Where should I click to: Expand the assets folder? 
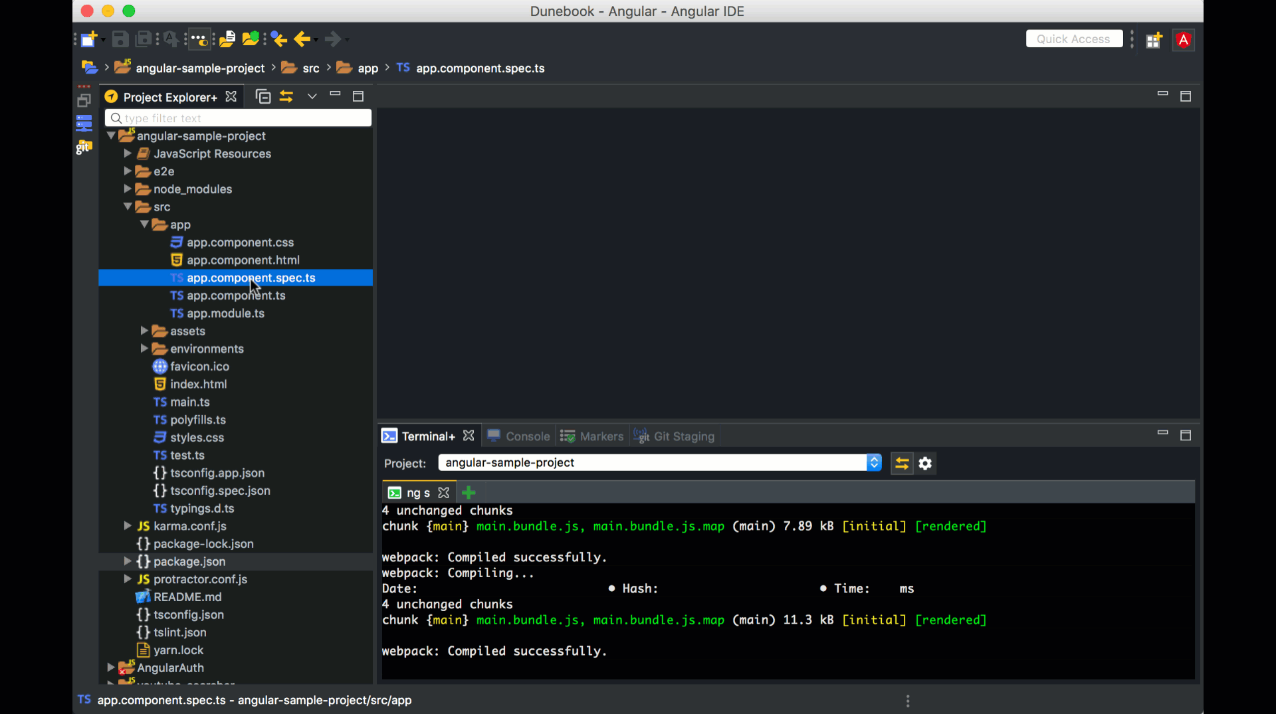coord(144,331)
